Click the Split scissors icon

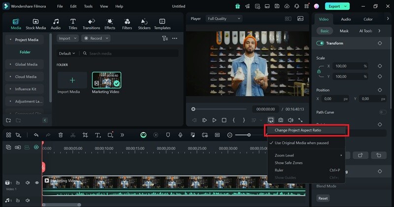[x=73, y=135]
